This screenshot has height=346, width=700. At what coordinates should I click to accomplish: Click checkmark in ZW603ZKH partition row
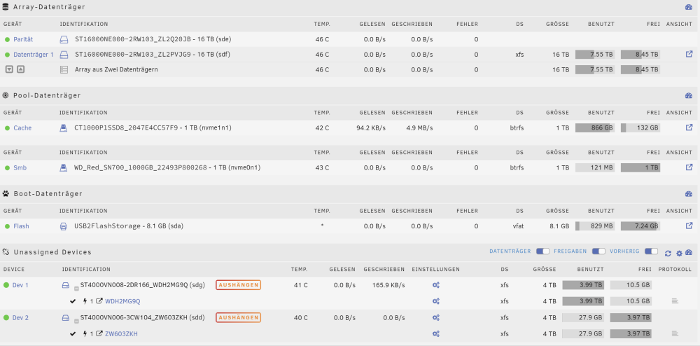pyautogui.click(x=73, y=333)
